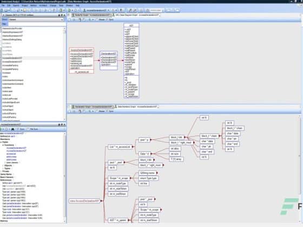Open the Project menu
This screenshot has width=303, height=227.
pos(24,5)
